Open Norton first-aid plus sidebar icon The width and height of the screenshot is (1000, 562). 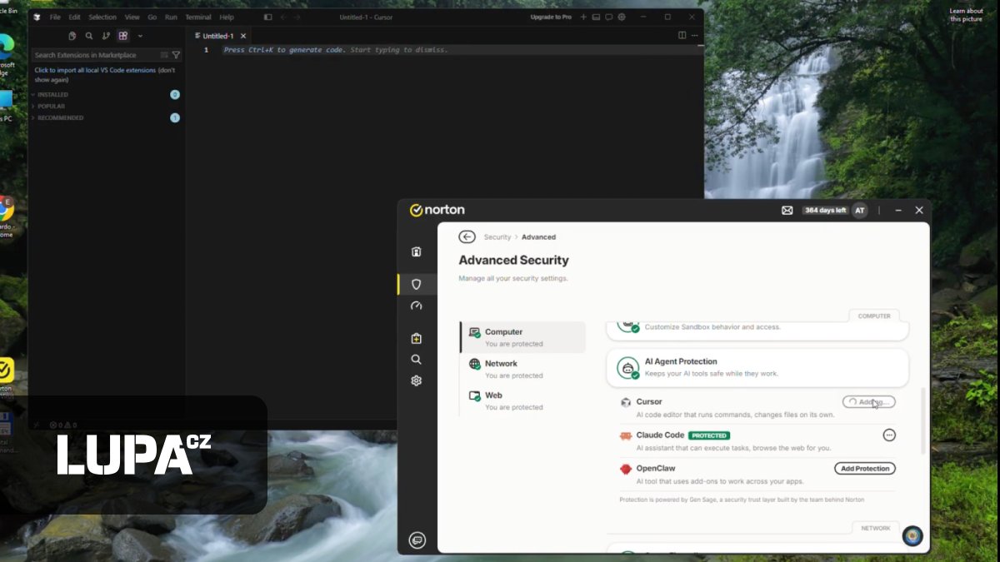[x=417, y=338]
